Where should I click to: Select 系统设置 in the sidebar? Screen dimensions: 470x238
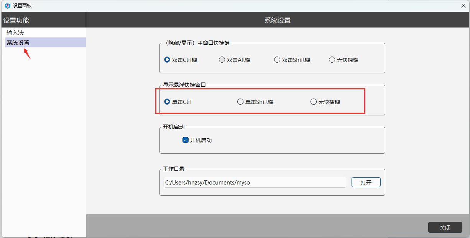click(x=18, y=43)
